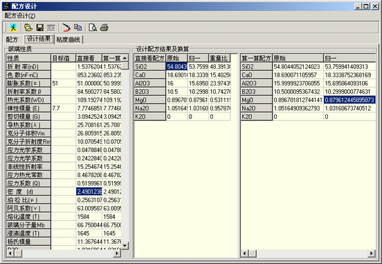
Task: Click target value cell 51 for 膨胀系数
Action: [x=64, y=83]
